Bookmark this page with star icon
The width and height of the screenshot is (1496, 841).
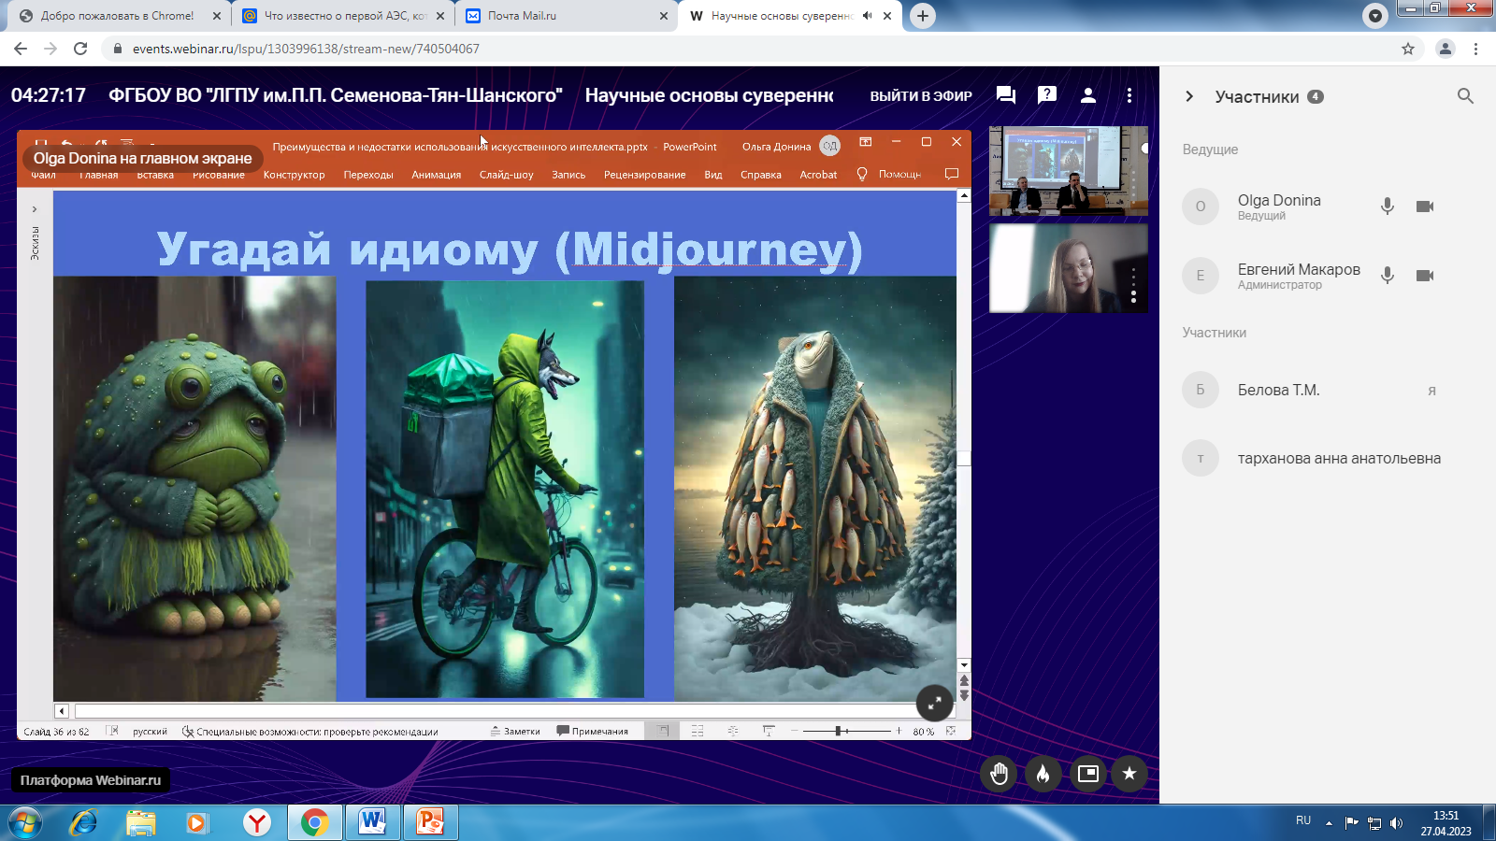click(1408, 49)
